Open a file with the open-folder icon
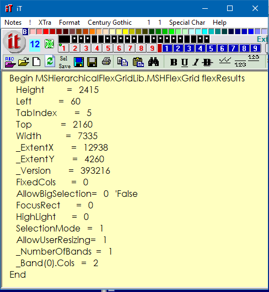269x292 pixels. click(x=24, y=62)
